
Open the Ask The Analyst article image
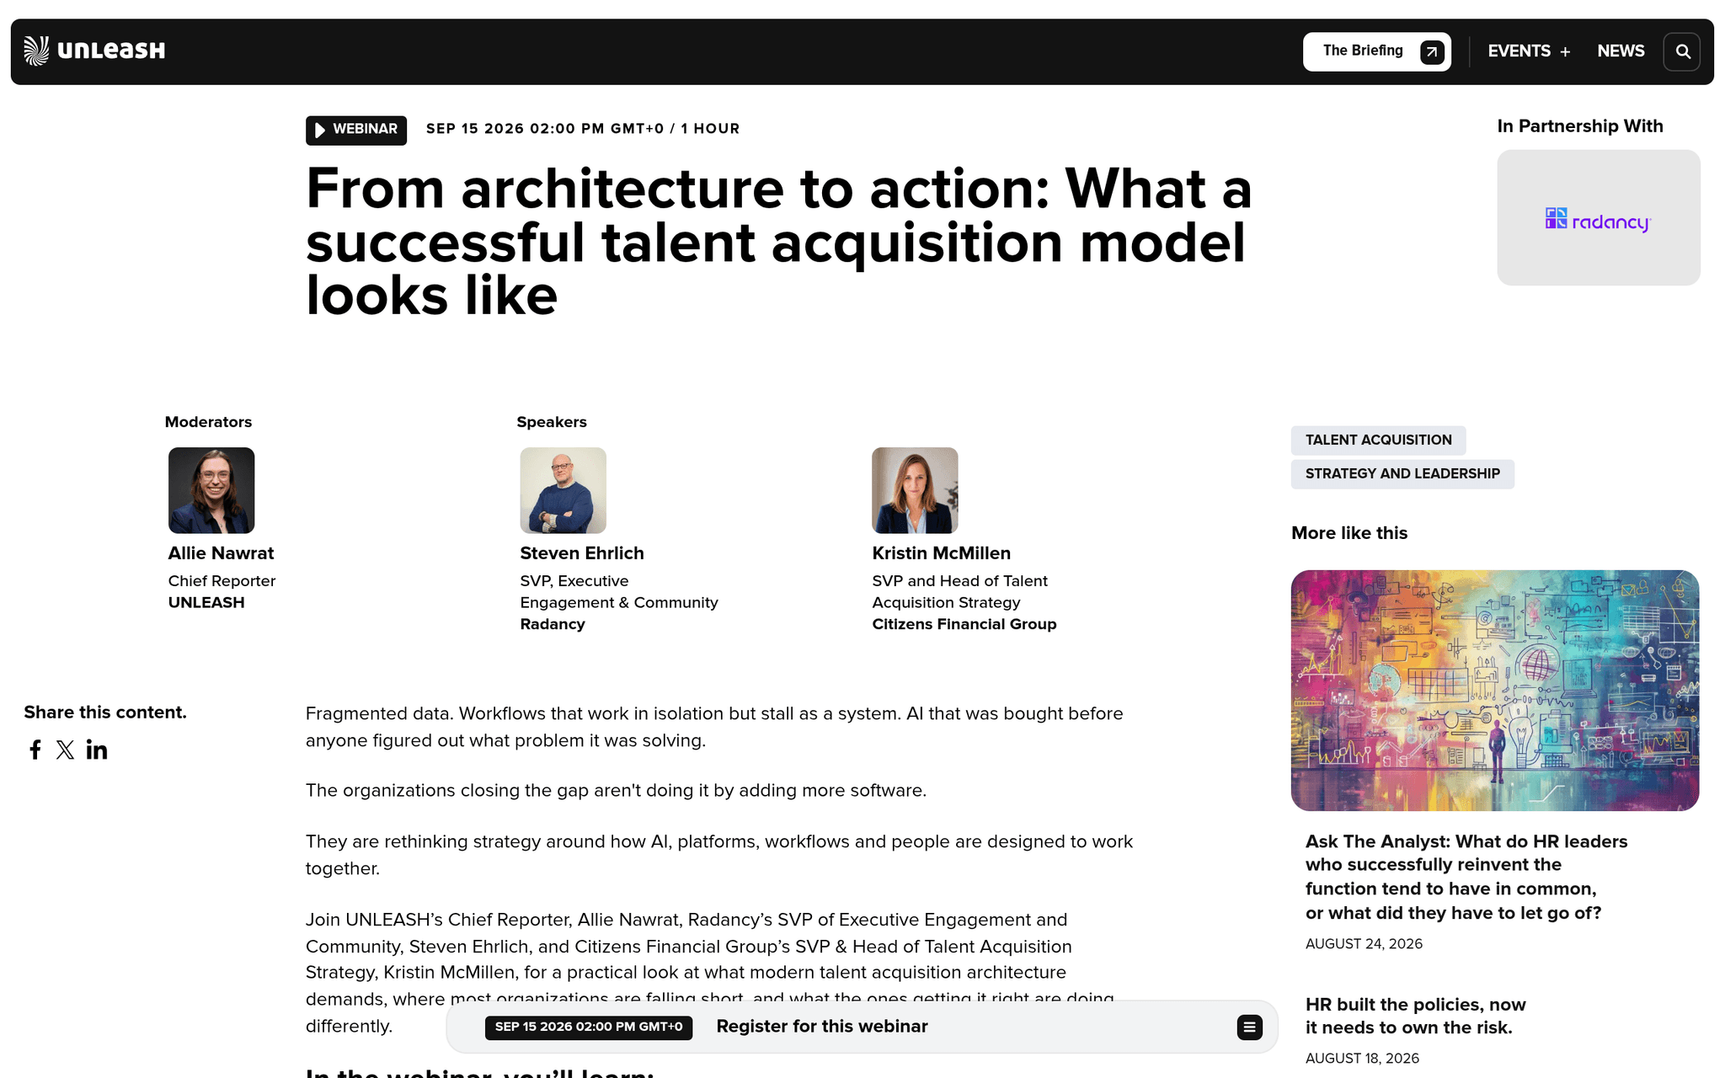tap(1495, 691)
